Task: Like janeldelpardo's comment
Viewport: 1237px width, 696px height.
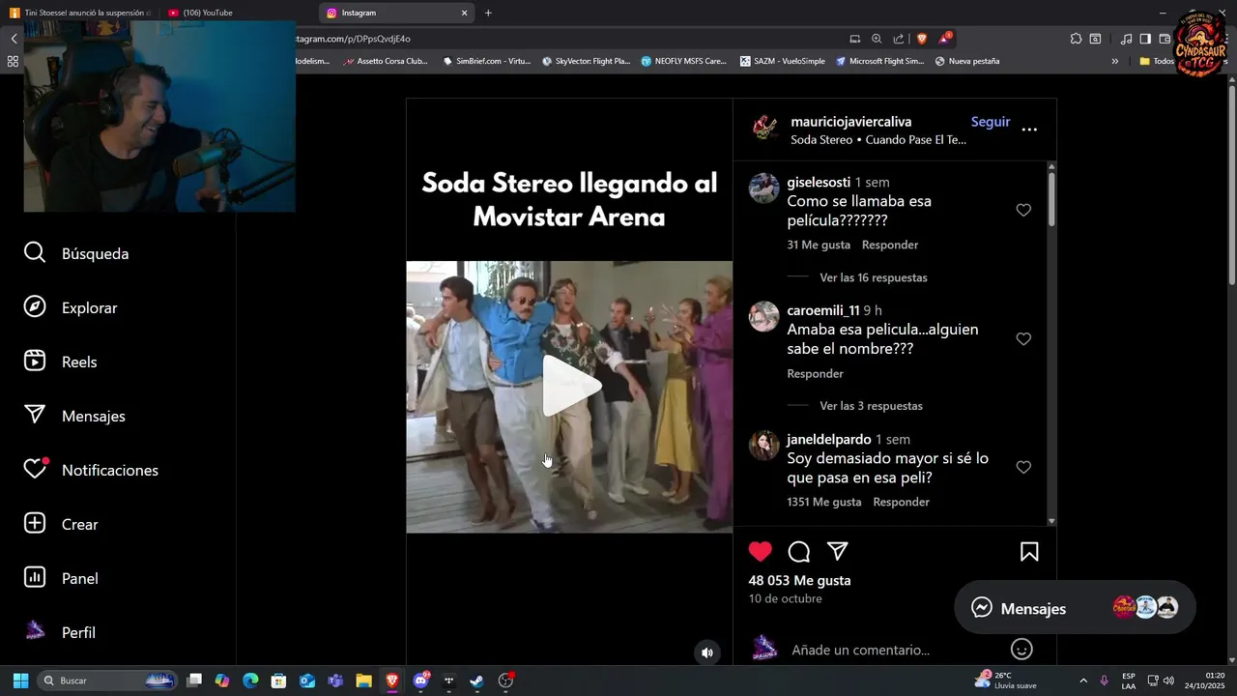Action: tap(1023, 467)
